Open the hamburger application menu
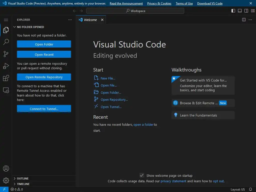 6,20
